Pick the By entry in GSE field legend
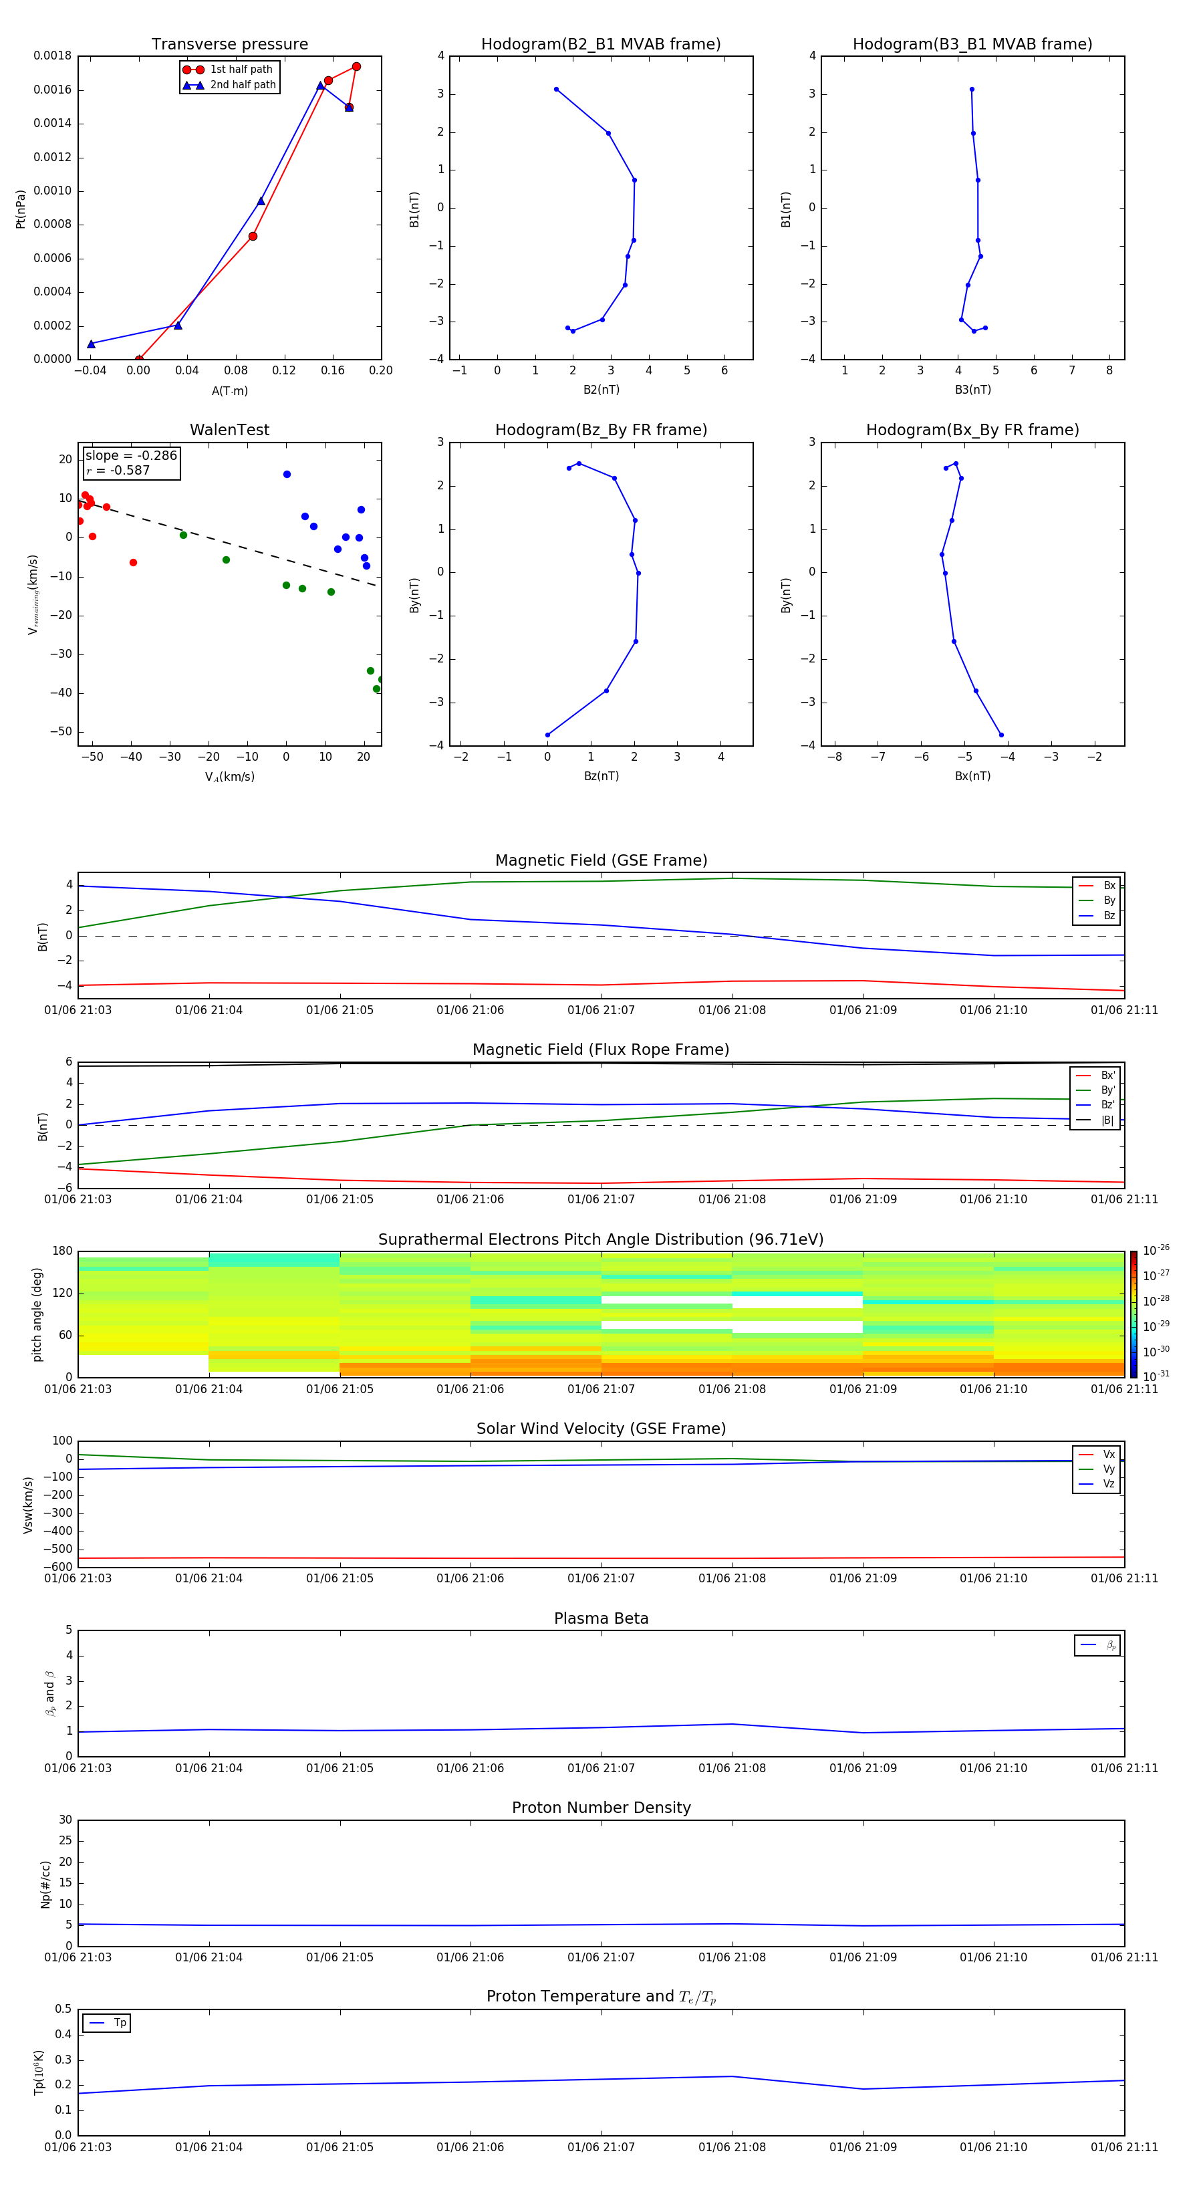The width and height of the screenshot is (1203, 2206). tap(1097, 900)
